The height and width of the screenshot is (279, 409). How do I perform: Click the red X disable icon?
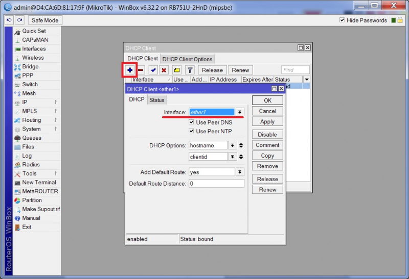click(x=164, y=70)
